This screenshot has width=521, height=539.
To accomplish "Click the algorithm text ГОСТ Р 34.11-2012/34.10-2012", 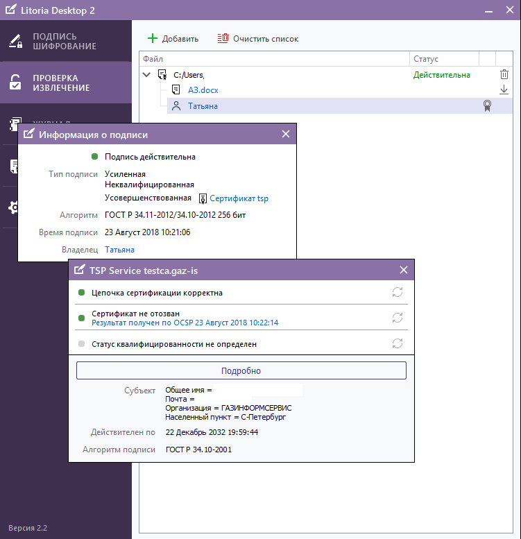I will pos(176,215).
